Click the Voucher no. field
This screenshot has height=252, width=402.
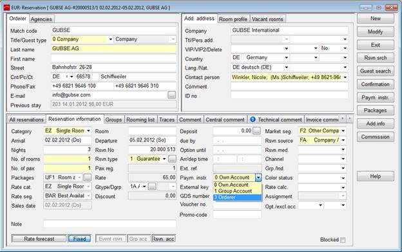tap(237, 205)
